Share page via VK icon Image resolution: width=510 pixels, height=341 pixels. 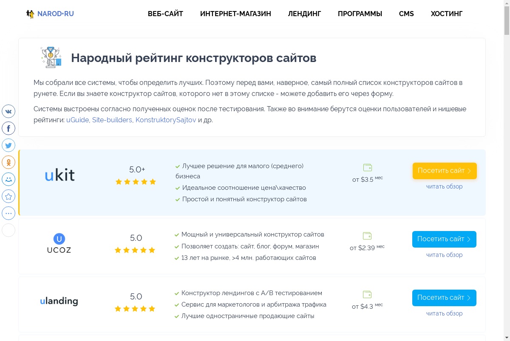[8, 111]
